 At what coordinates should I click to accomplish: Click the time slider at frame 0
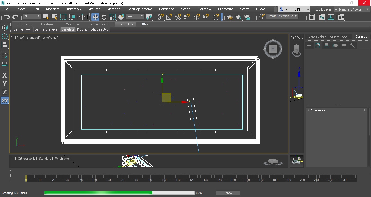point(26,178)
